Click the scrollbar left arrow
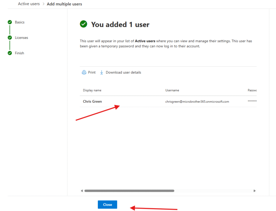Screen dimensions: 276x211 pos(82,191)
